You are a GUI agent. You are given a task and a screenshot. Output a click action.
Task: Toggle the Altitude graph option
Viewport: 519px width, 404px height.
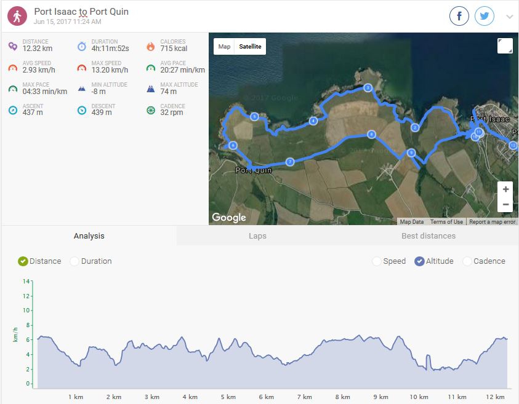419,261
